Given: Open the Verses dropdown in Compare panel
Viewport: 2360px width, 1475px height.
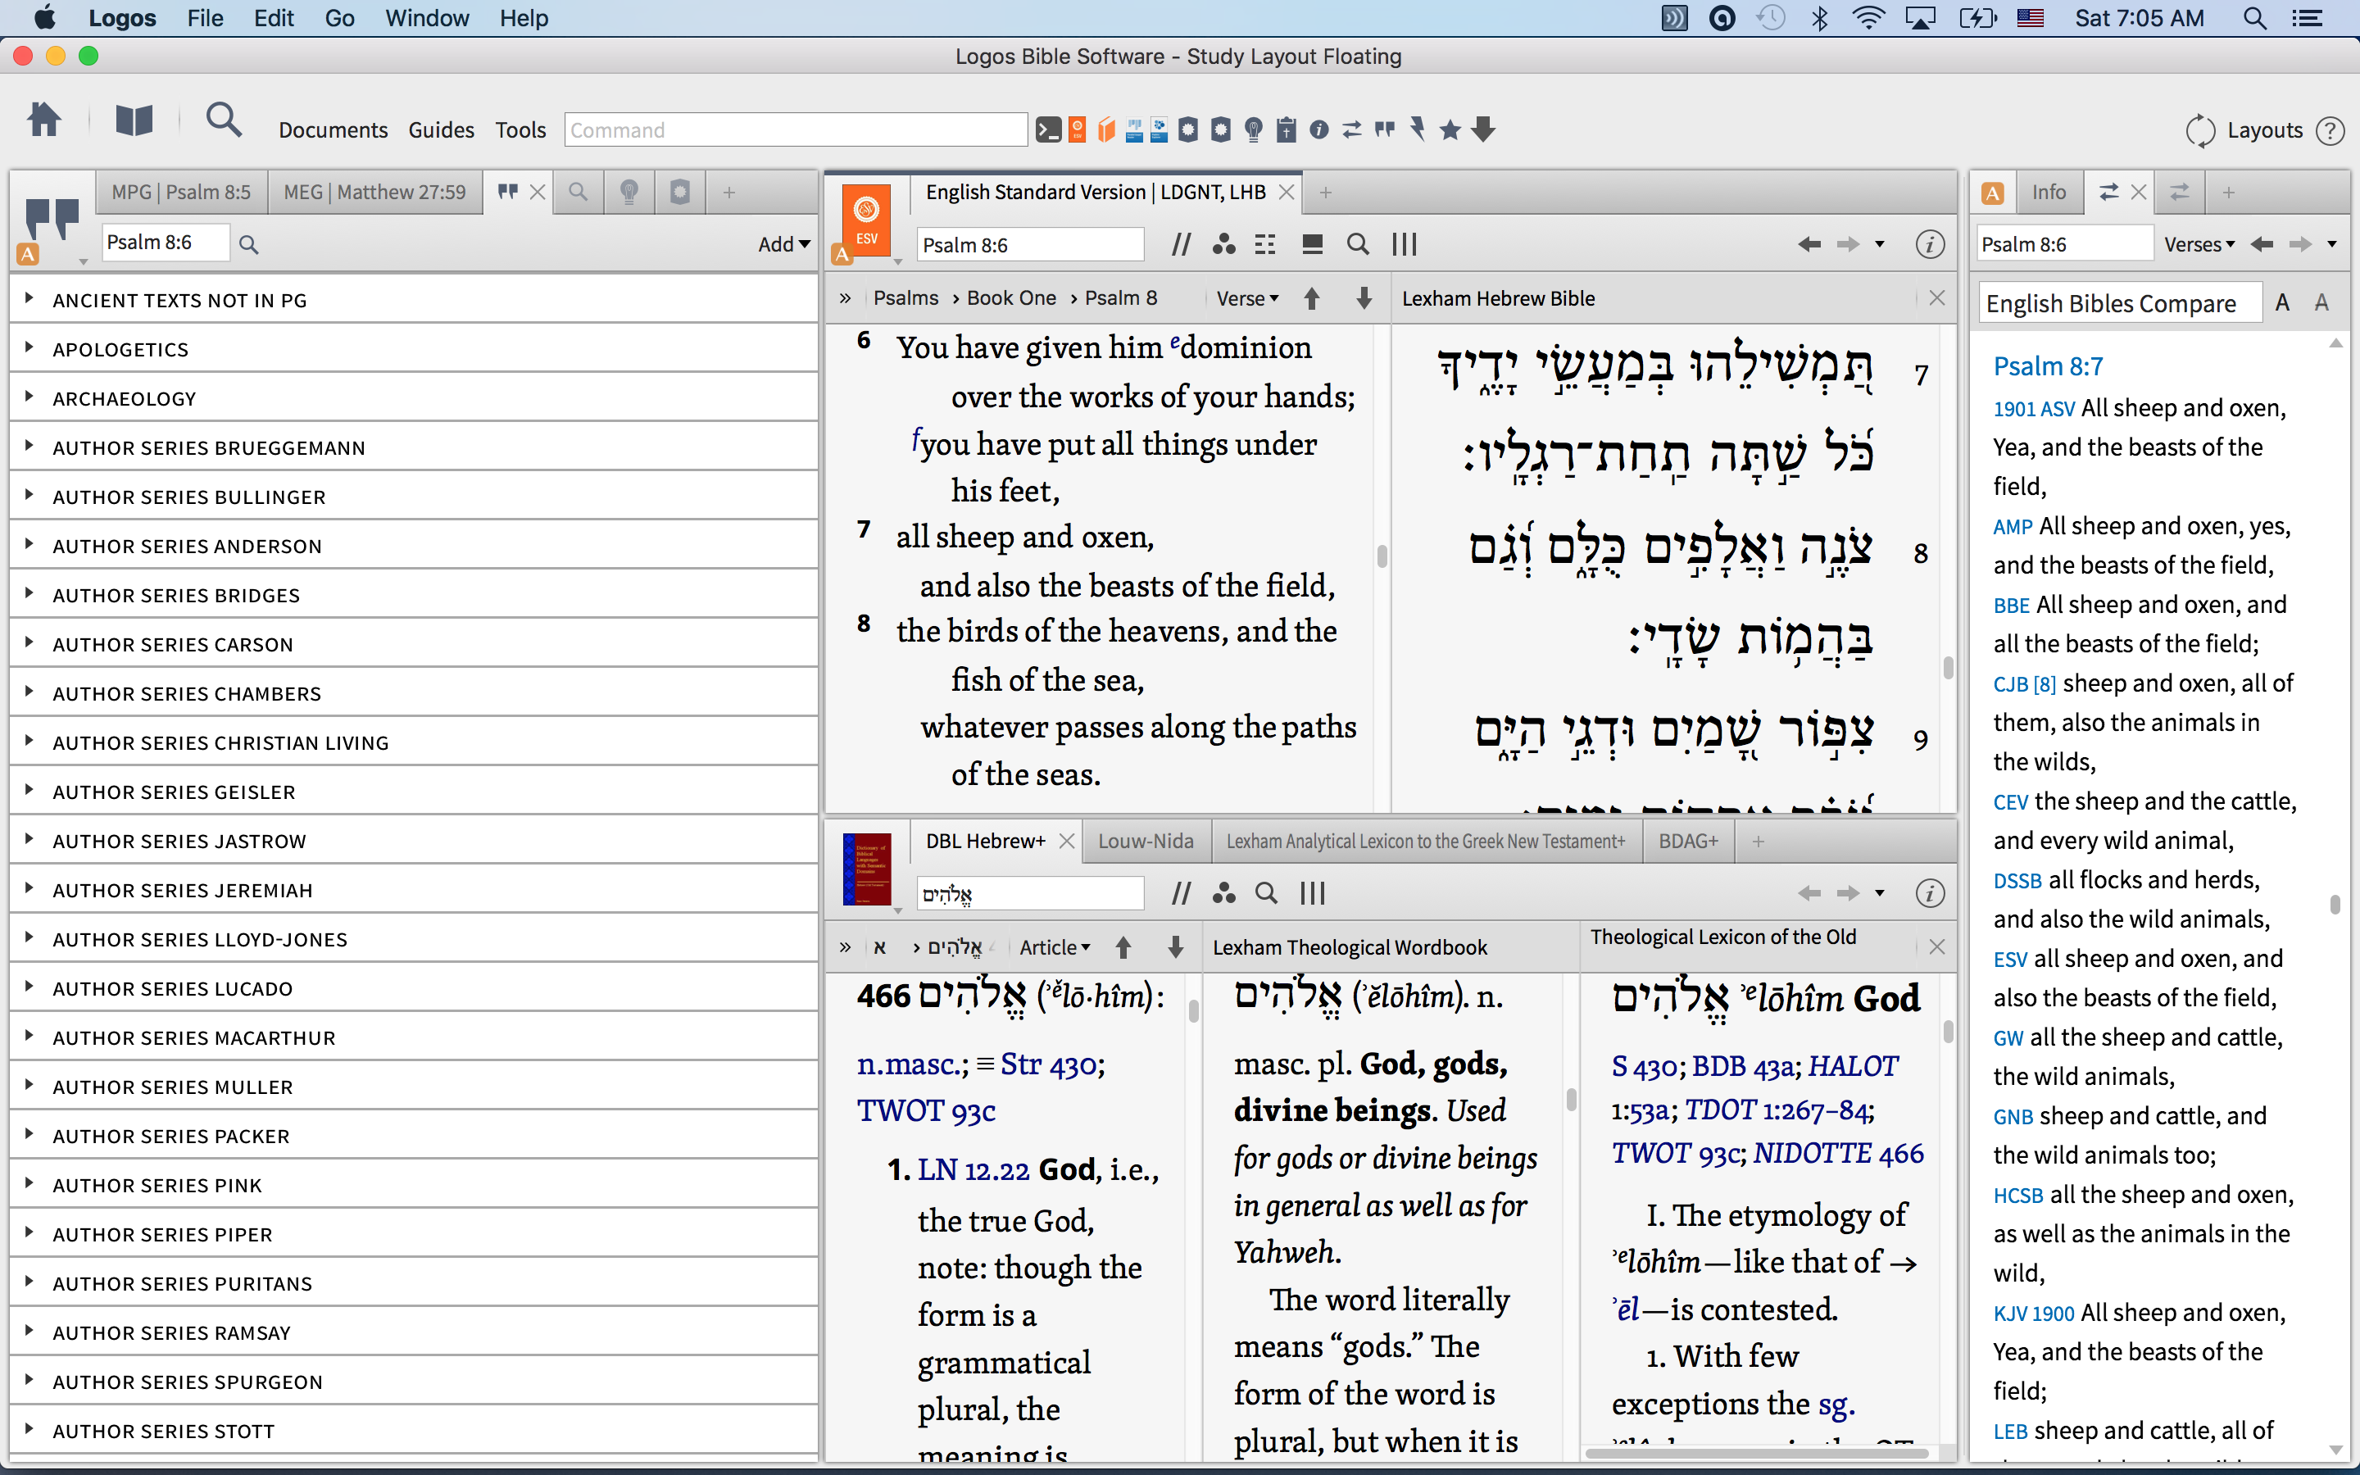Looking at the screenshot, I should tap(2199, 244).
